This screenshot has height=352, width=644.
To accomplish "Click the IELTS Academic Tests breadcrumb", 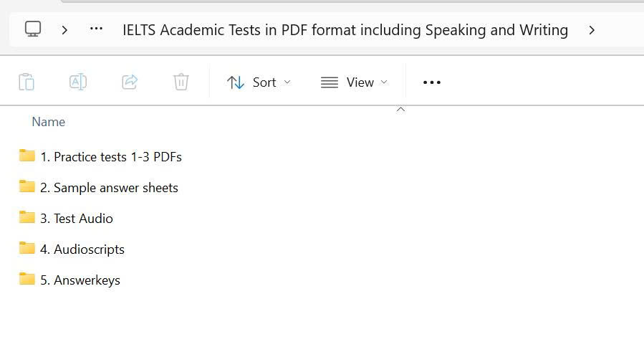I will [345, 30].
